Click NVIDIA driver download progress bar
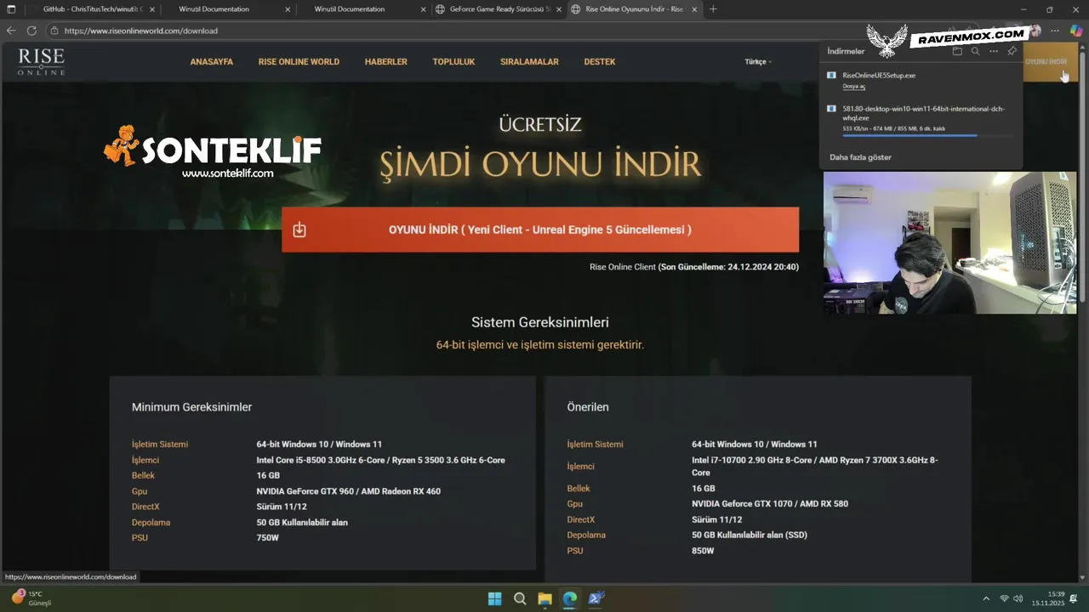1089x612 pixels. 927,135
